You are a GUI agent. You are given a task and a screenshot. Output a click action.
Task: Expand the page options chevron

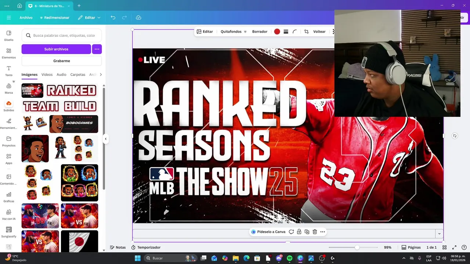click(x=439, y=234)
